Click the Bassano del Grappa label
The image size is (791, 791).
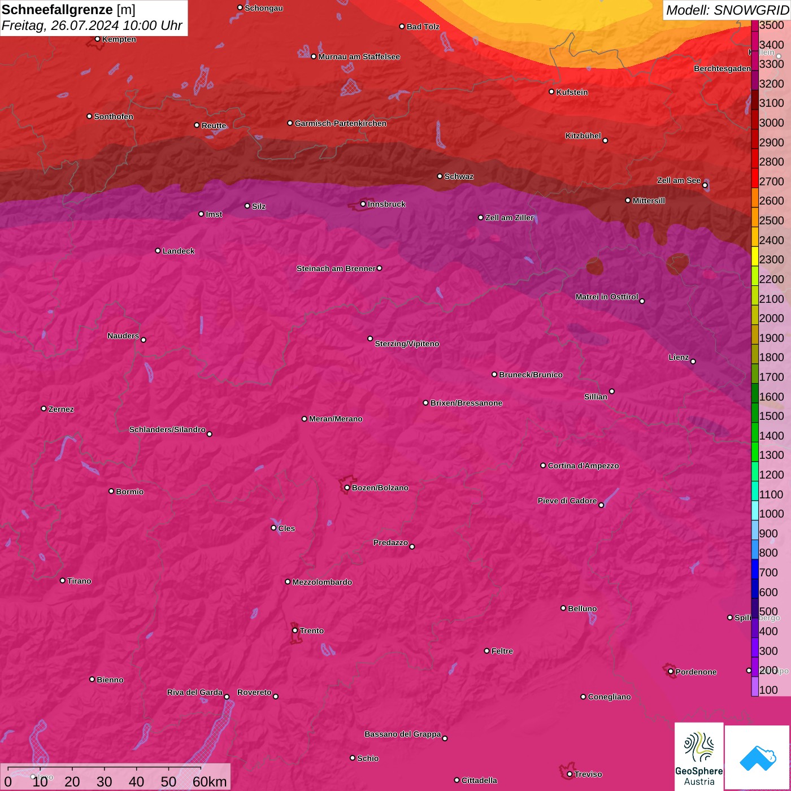pos(402,734)
